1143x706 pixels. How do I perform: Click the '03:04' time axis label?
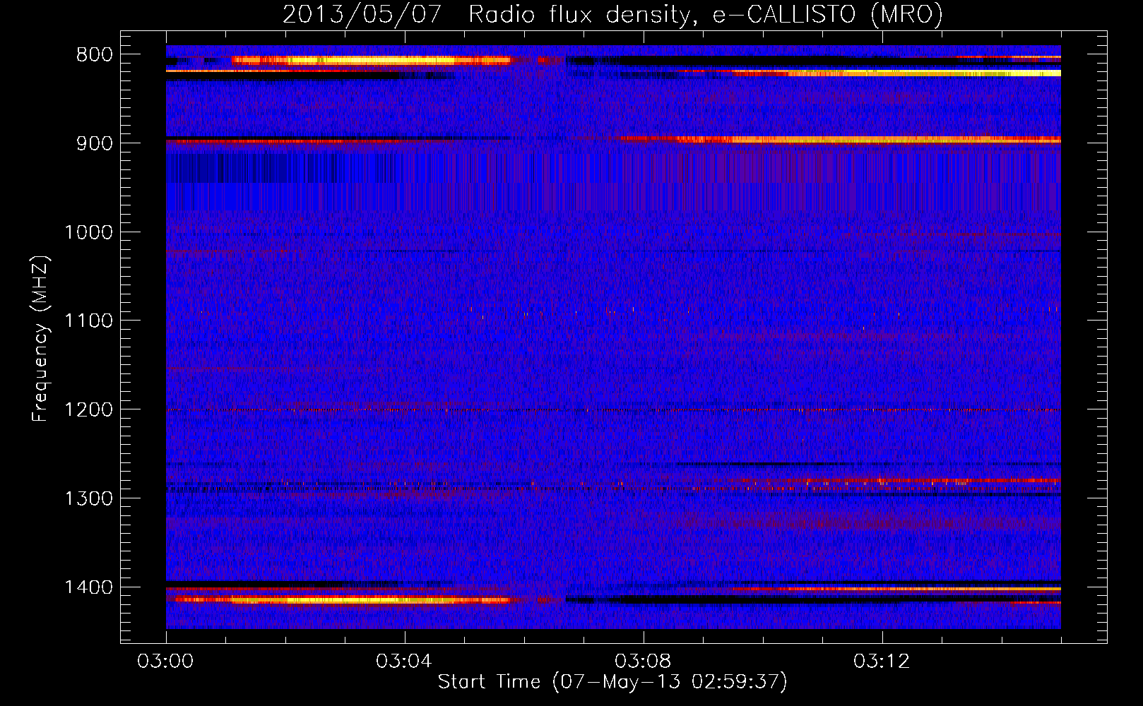[404, 662]
